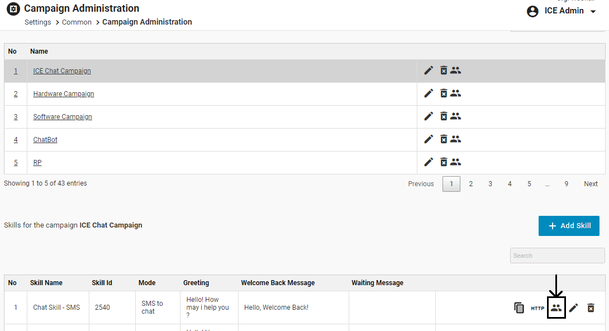Edit the Chat Skill - SMS skill
Image resolution: width=609 pixels, height=331 pixels.
(574, 308)
